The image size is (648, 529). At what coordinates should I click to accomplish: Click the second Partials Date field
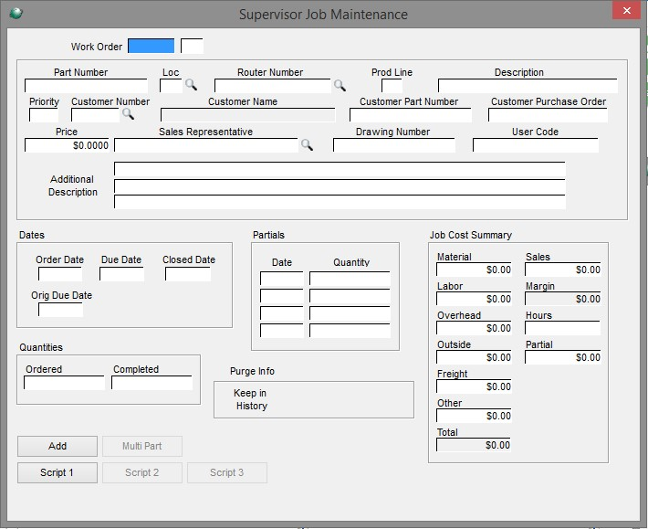pos(282,296)
